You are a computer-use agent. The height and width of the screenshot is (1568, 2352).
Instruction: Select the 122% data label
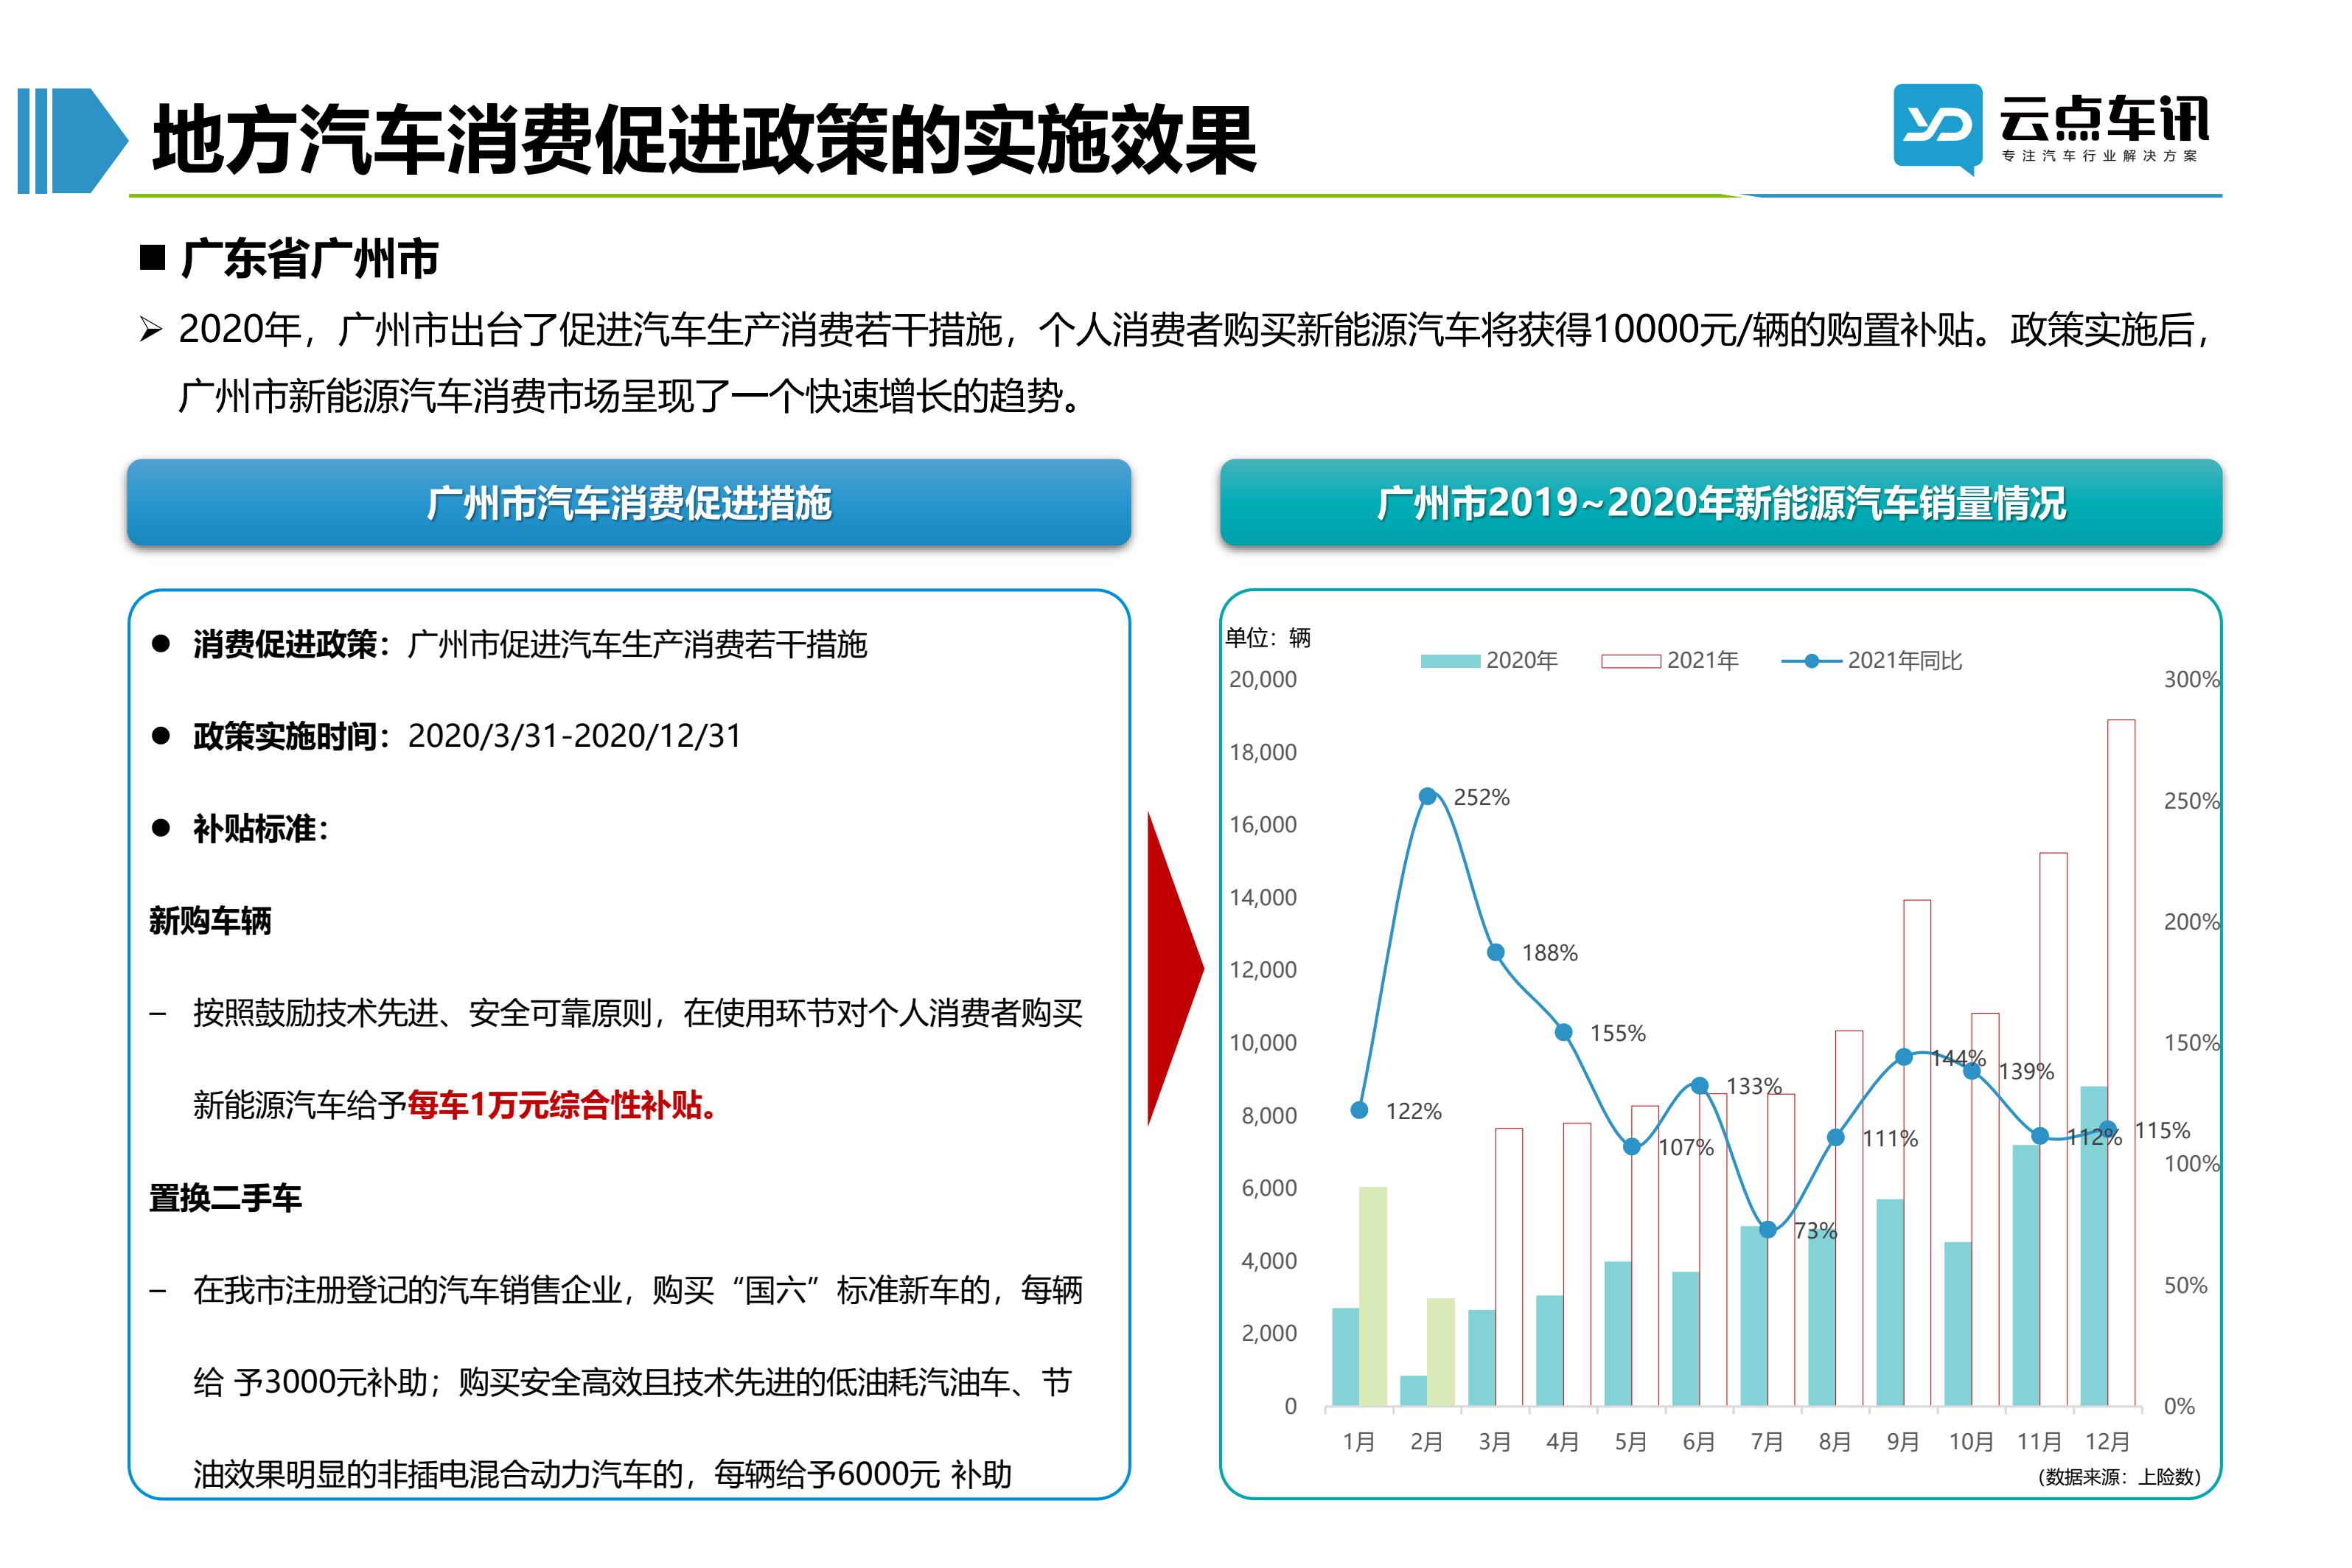(x=1414, y=1111)
